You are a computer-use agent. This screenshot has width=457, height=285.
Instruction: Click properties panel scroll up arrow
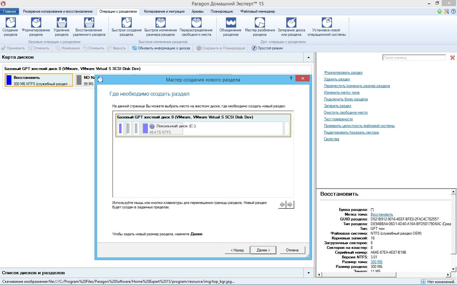[x=454, y=192]
